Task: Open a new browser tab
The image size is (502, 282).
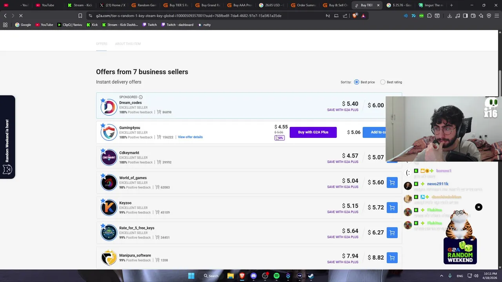Action: tap(451, 5)
